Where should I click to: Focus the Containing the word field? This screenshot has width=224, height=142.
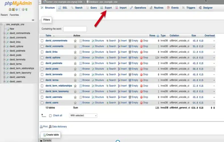[x=75, y=29]
